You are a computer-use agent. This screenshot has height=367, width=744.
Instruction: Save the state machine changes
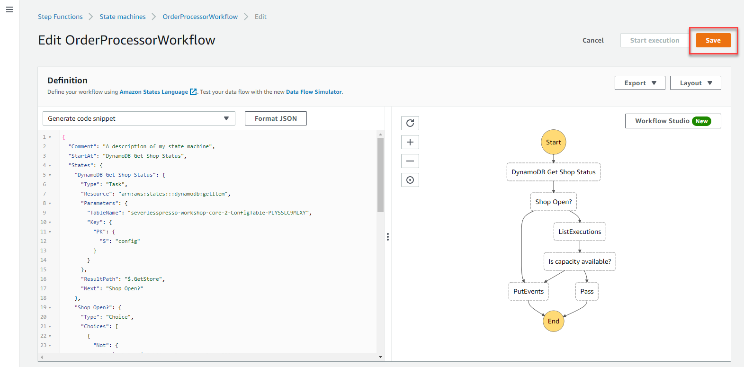[713, 40]
